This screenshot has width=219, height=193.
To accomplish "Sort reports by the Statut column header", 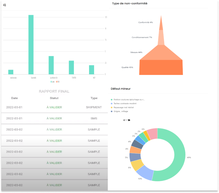I will (x=54, y=98).
